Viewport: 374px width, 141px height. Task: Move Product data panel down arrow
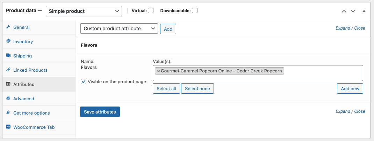coord(353,11)
